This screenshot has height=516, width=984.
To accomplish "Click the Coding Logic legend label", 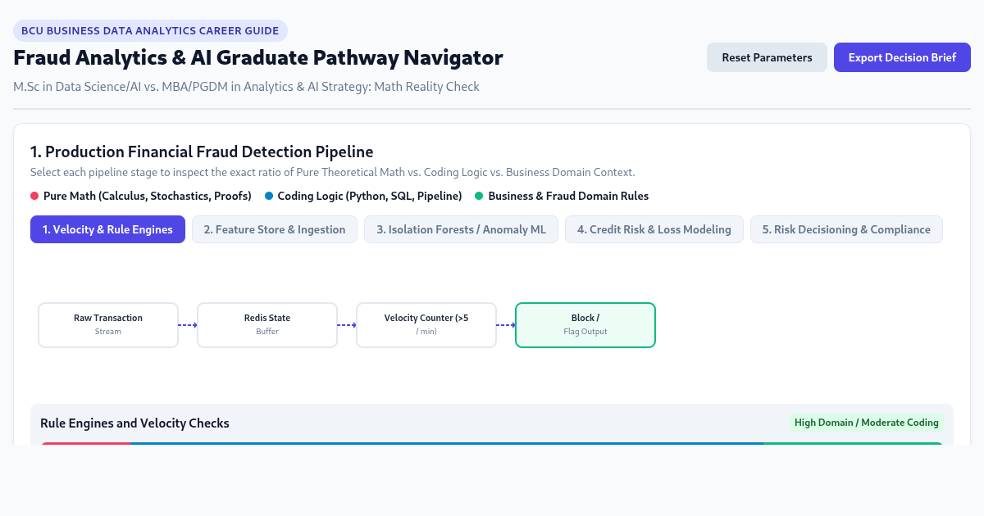I will click(370, 196).
